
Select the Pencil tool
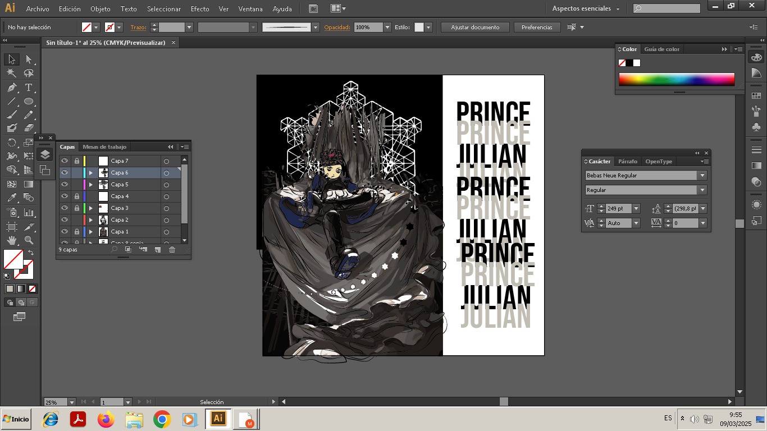[29, 115]
